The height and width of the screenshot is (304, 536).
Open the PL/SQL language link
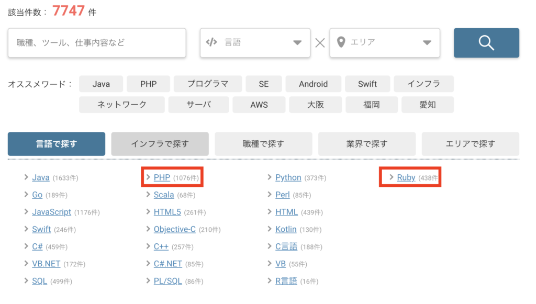(168, 281)
